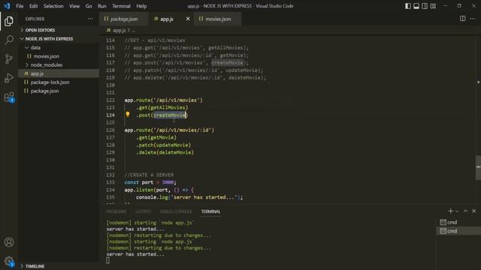481x270 pixels.
Task: Click the VS Code logo icon
Action: point(7,6)
